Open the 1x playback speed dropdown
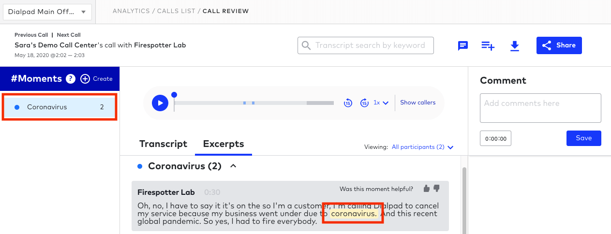Viewport: 611px width, 234px height. 381,102
